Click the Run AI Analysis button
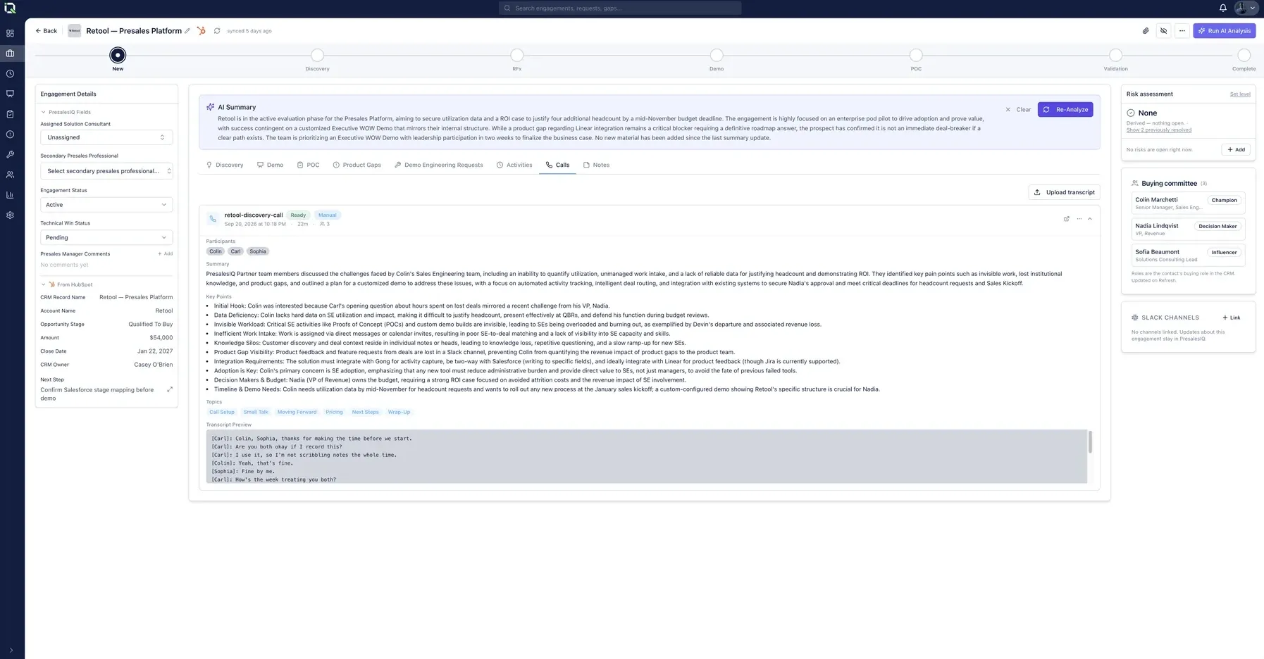 coord(1225,31)
